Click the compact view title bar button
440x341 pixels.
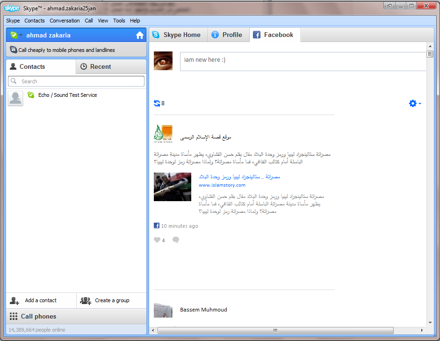(x=389, y=6)
